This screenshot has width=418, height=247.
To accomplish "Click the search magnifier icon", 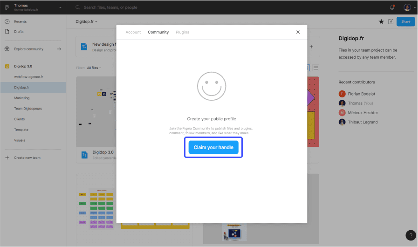I will point(78,7).
